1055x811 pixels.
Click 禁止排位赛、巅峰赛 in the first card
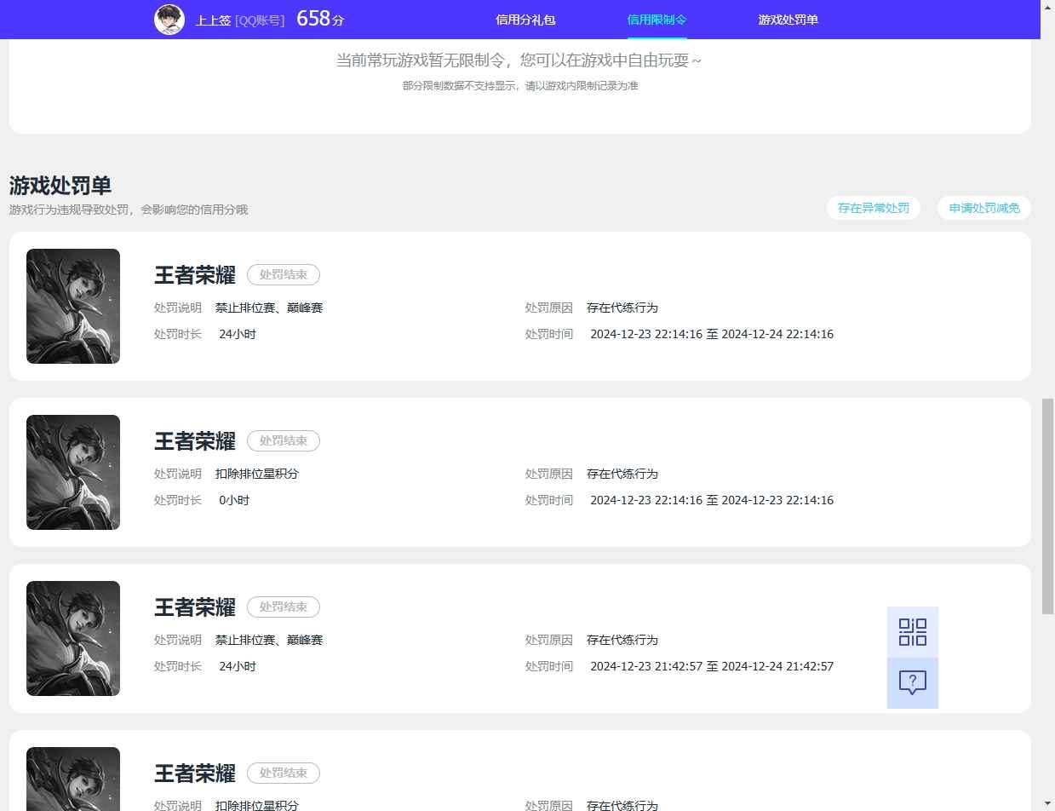[x=269, y=308]
